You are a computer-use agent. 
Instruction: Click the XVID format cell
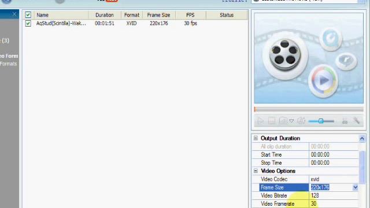pos(131,23)
